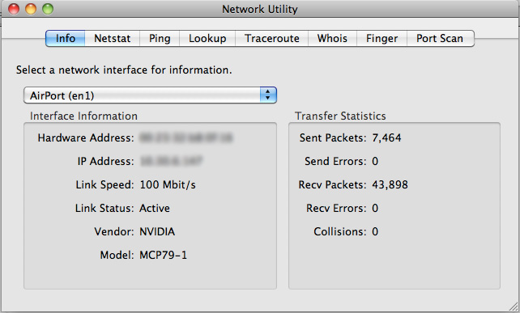Switch to the Finger tab

point(381,39)
